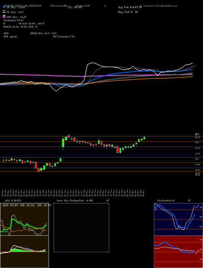Click the '(MGR) 39.4, 31.9, 13.9' ADX values
The width and height of the screenshot is (203, 268).
[43, 33]
